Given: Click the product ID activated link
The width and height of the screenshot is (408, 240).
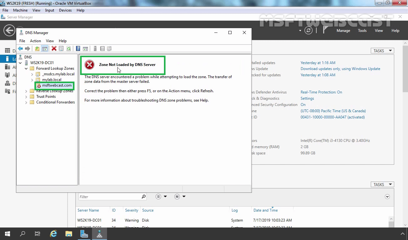Looking at the screenshot, I should (x=333, y=117).
